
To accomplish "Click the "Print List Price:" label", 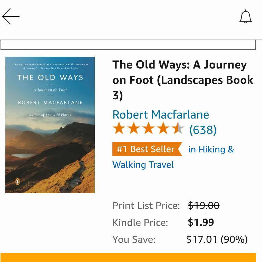I will point(146,206).
